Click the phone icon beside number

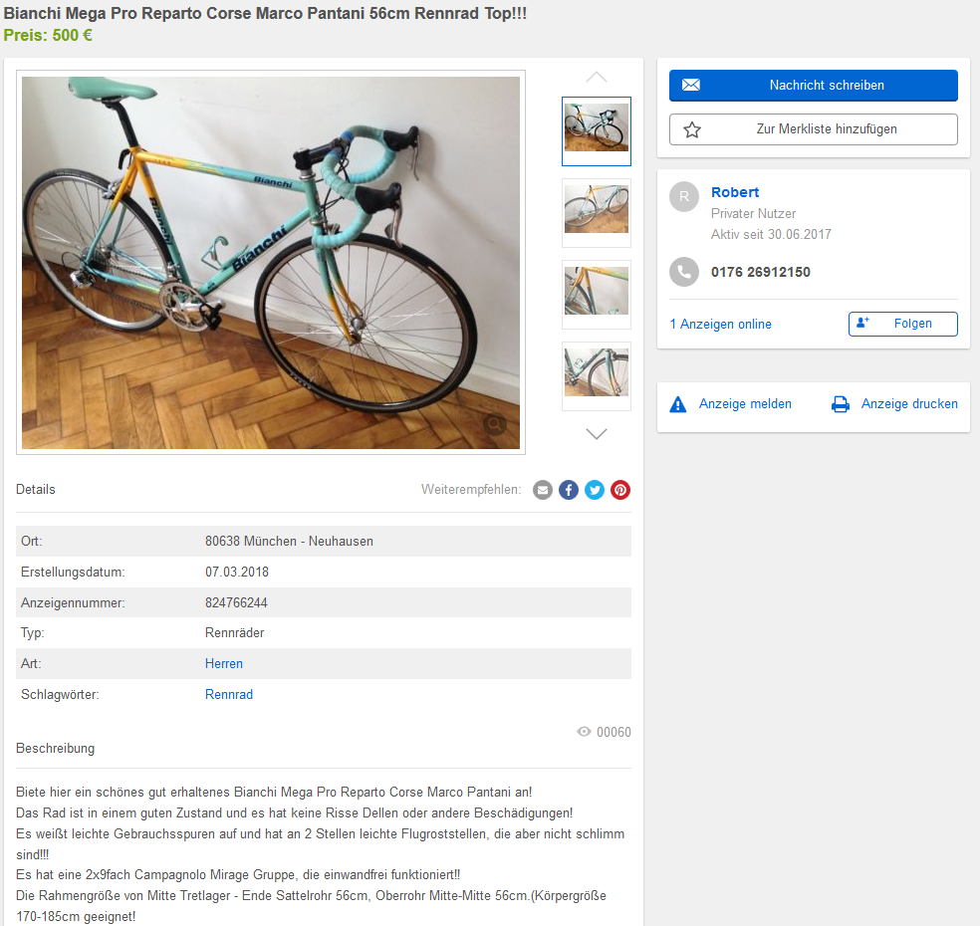(684, 272)
